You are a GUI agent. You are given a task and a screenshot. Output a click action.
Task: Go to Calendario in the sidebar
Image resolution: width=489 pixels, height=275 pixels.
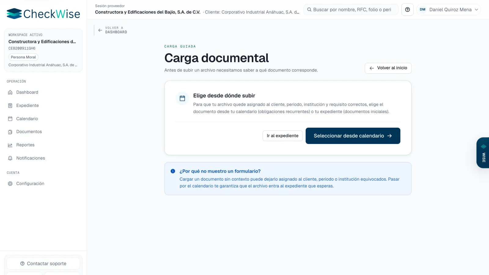43,119
